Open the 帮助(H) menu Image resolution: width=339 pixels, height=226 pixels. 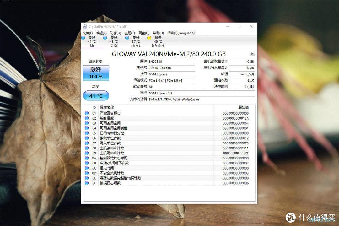159,33
